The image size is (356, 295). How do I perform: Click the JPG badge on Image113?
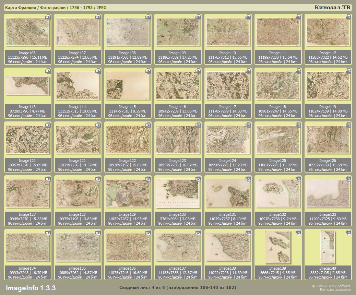pyautogui.click(x=48, y=71)
